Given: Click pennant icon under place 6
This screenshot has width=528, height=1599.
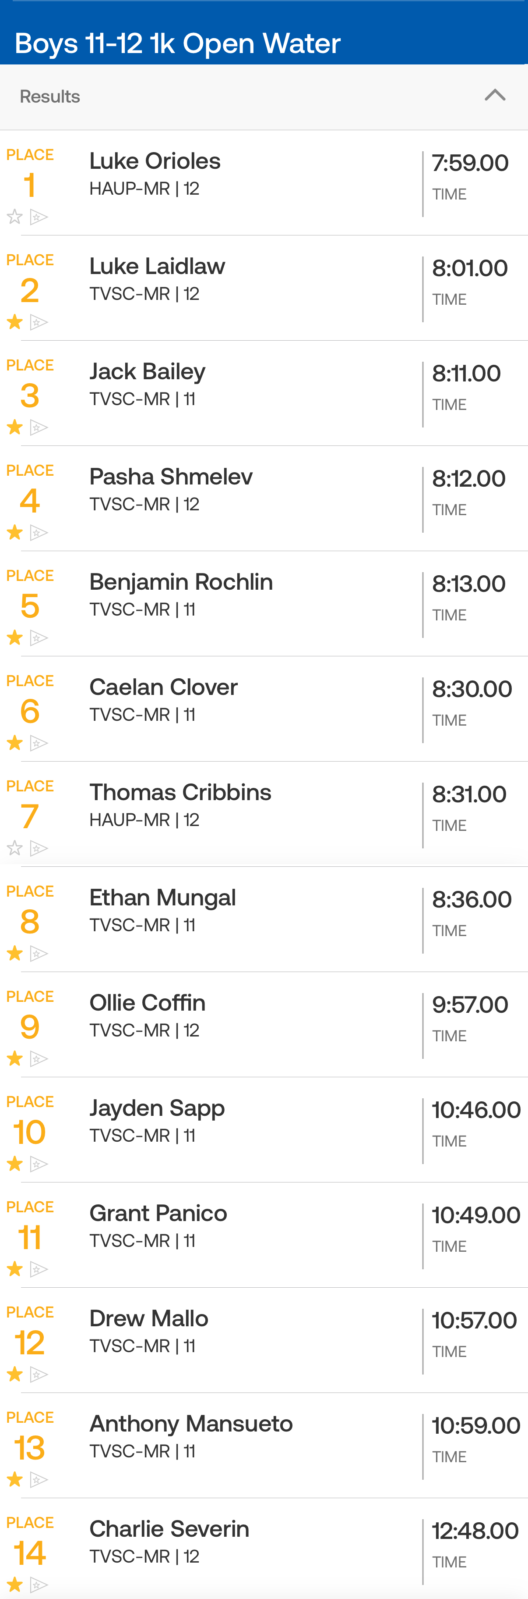Looking at the screenshot, I should click(x=39, y=743).
